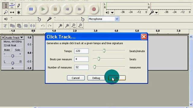The image size is (193, 108).
Task: Start recording with the Record button
Action: tap(94, 9)
